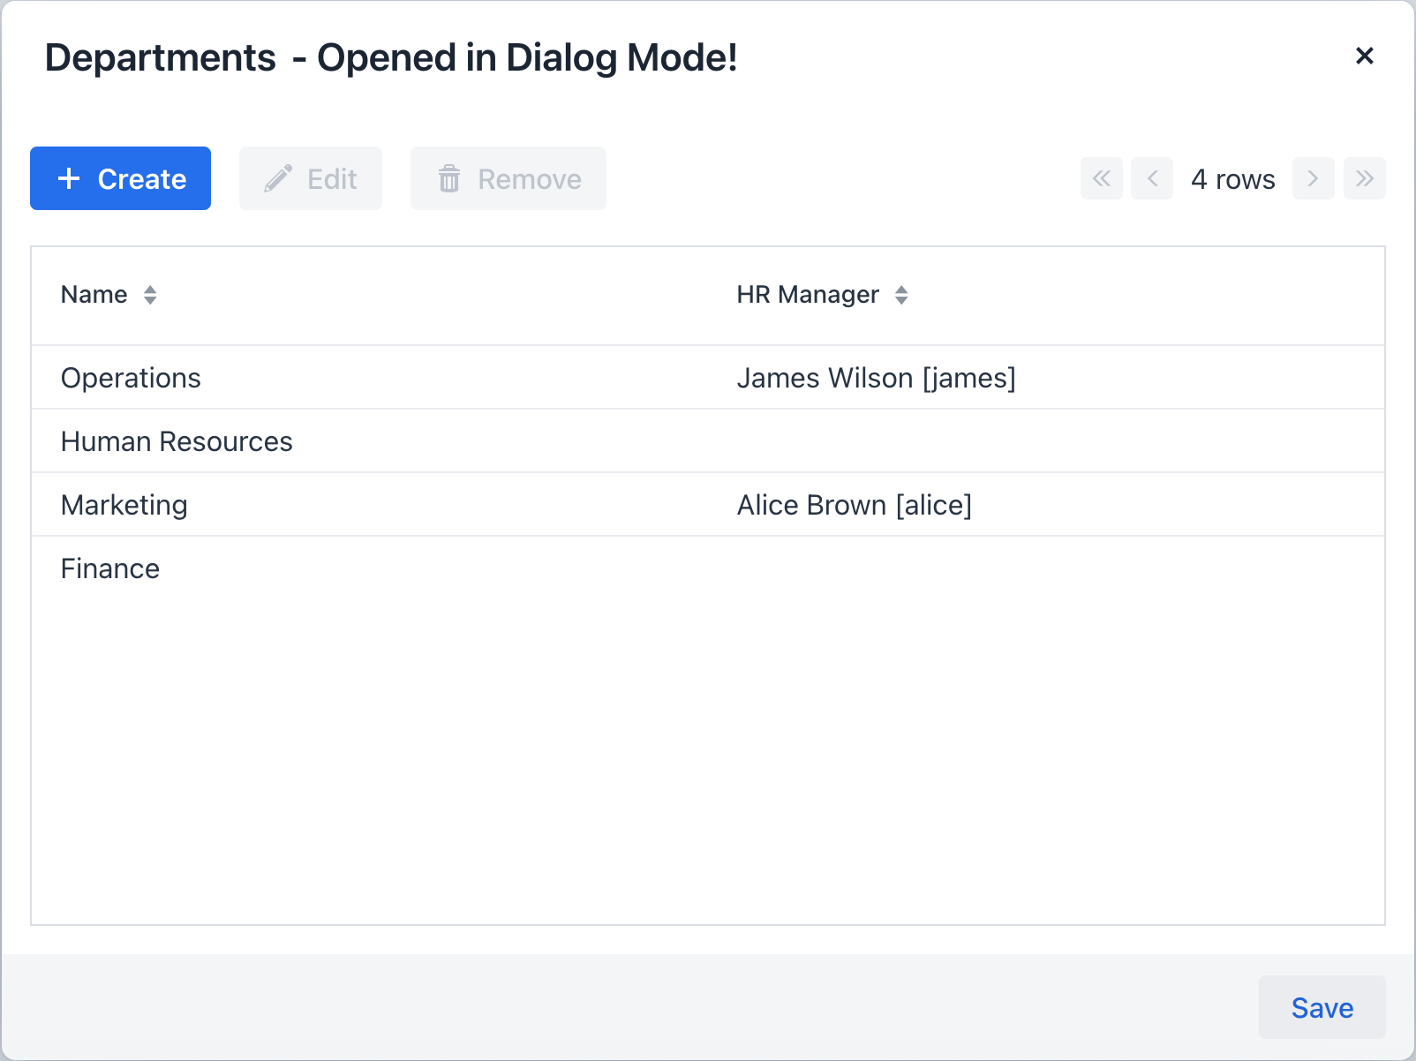
Task: Click the plus icon on the Create button
Action: coord(68,178)
